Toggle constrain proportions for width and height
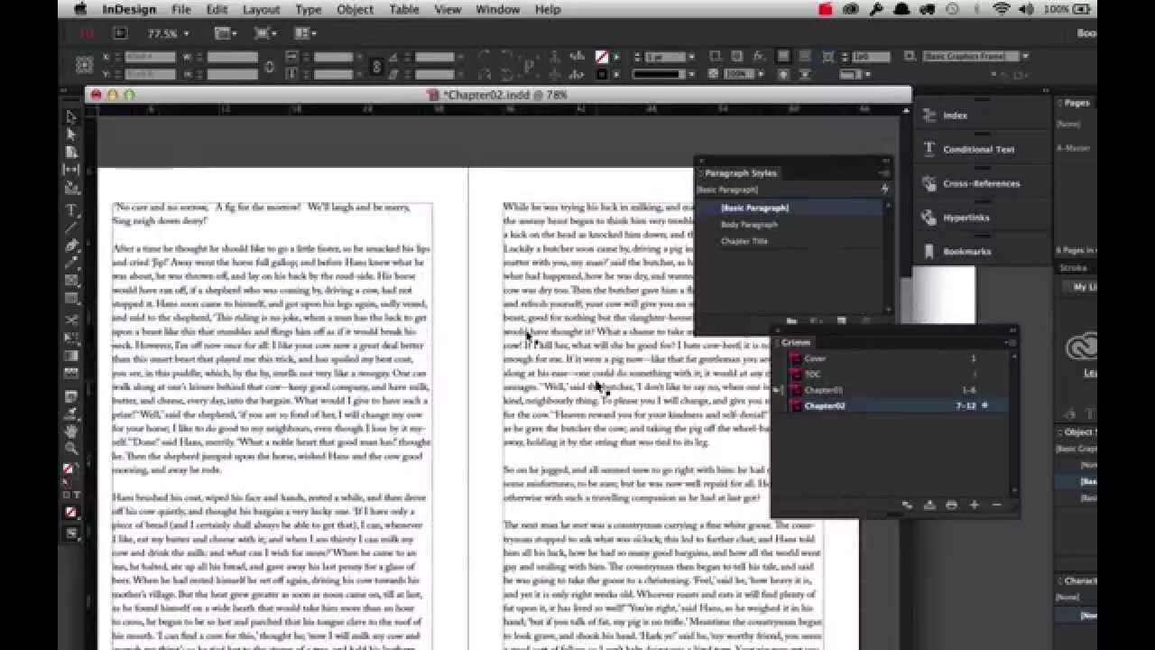 [269, 66]
